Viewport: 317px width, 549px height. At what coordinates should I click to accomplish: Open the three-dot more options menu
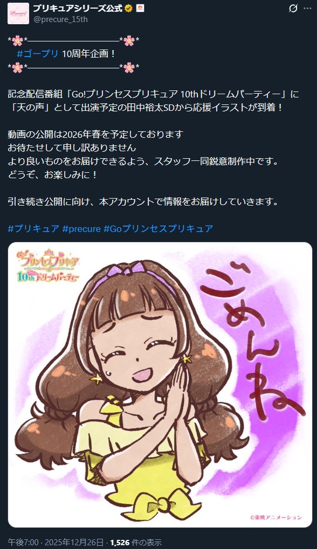(307, 9)
